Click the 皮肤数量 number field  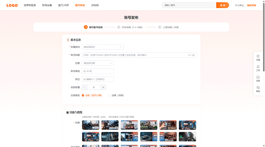click(94, 88)
